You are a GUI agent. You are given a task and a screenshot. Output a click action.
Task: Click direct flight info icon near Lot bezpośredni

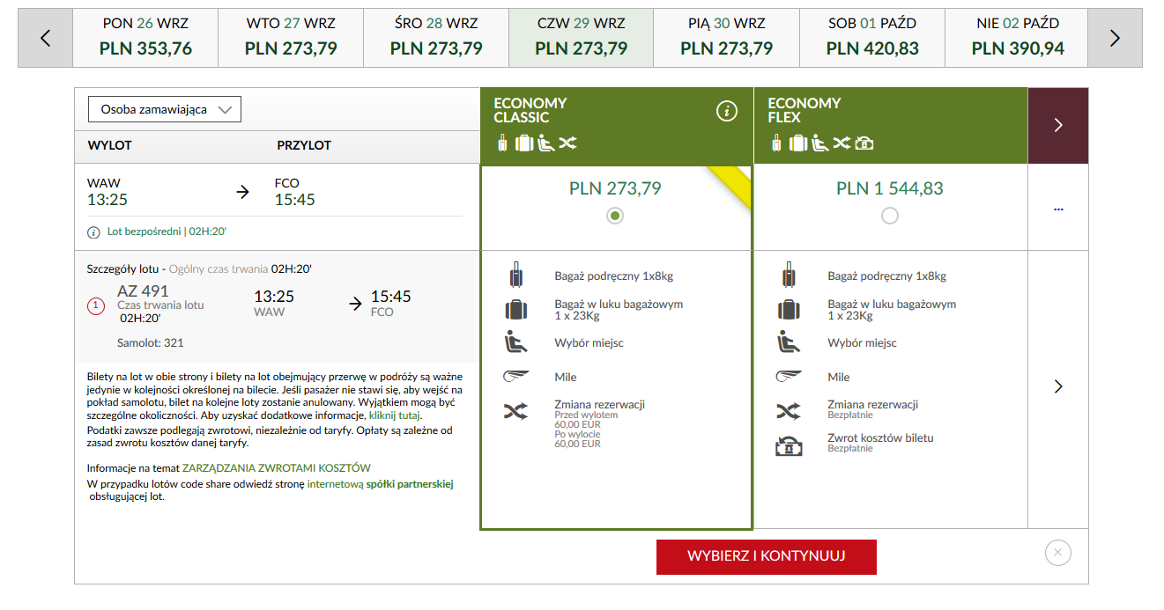point(93,232)
